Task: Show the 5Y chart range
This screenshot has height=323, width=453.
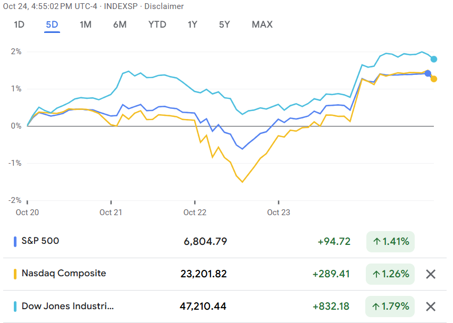Action: click(224, 24)
